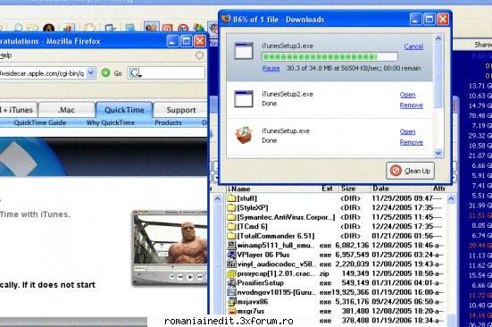
Task: Select the msjavx86 file icon
Action: 231,302
